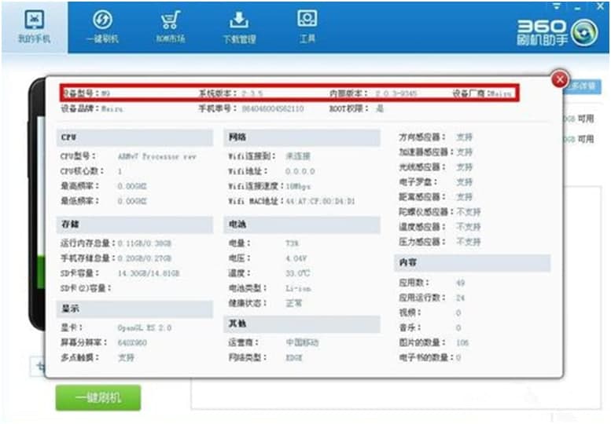This screenshot has height=424, width=611.
Task: Open the main menu dropdown arrow in title bar
Action: (557, 6)
